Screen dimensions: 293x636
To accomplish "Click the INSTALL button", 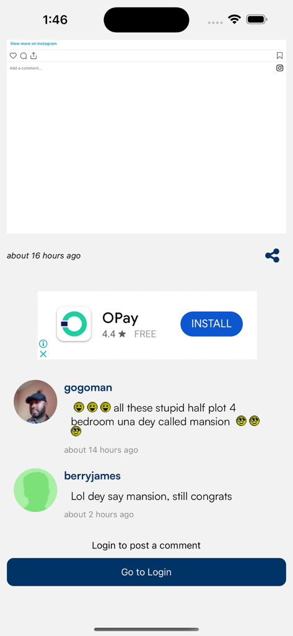I will click(211, 324).
